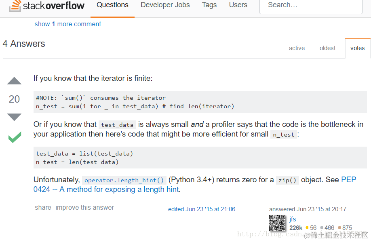Go to the Tags page
371x242 pixels.
tap(209, 5)
